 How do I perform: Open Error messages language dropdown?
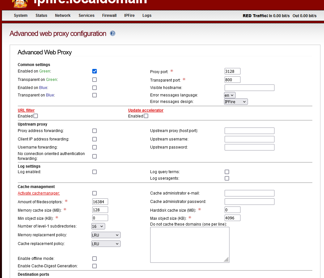click(229, 95)
